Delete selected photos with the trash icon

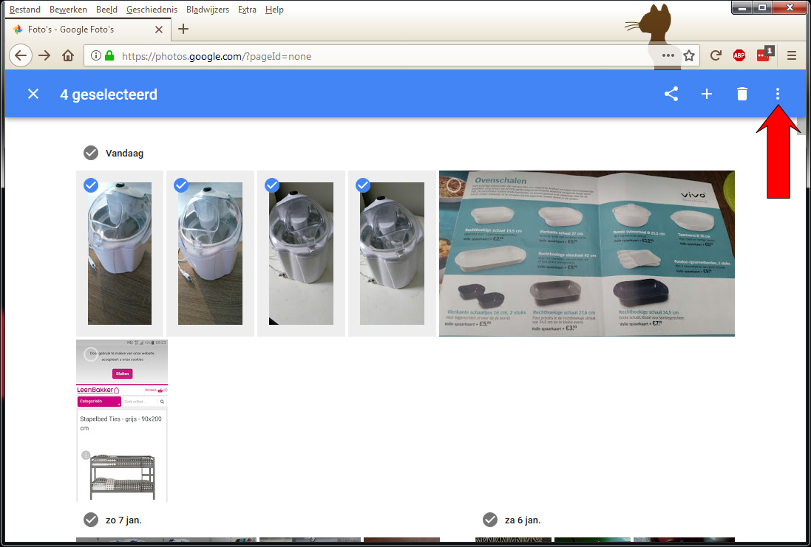pyautogui.click(x=742, y=94)
